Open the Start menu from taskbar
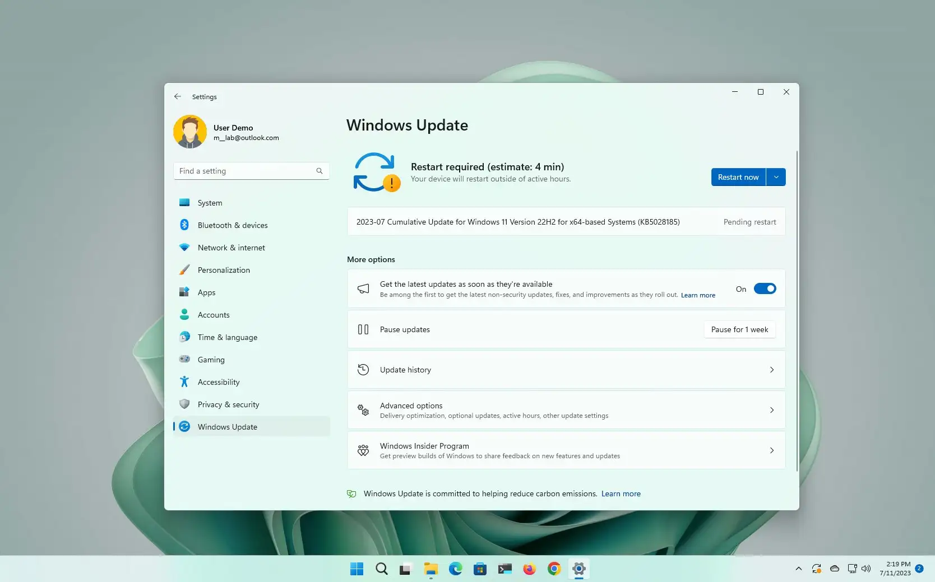The height and width of the screenshot is (582, 935). [357, 569]
